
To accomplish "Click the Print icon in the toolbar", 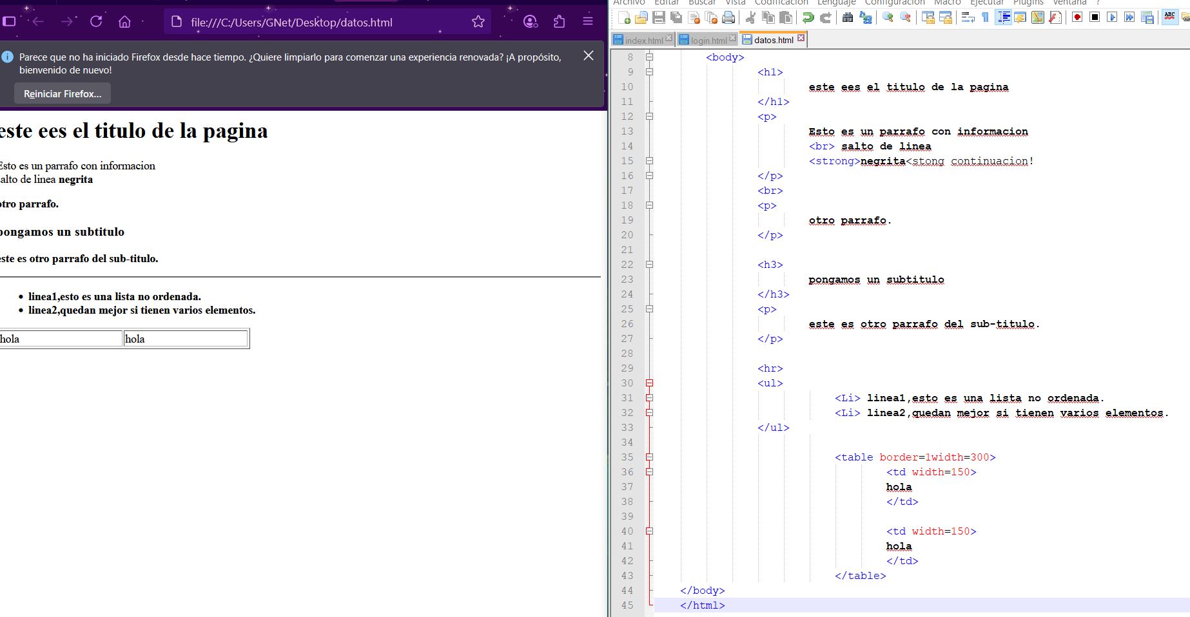I will coord(728,17).
